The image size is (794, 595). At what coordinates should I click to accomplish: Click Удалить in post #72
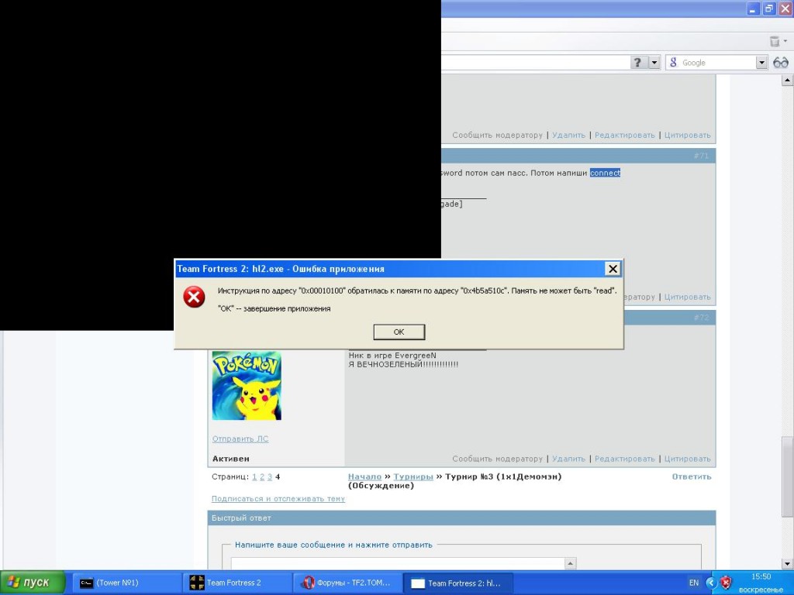click(568, 459)
